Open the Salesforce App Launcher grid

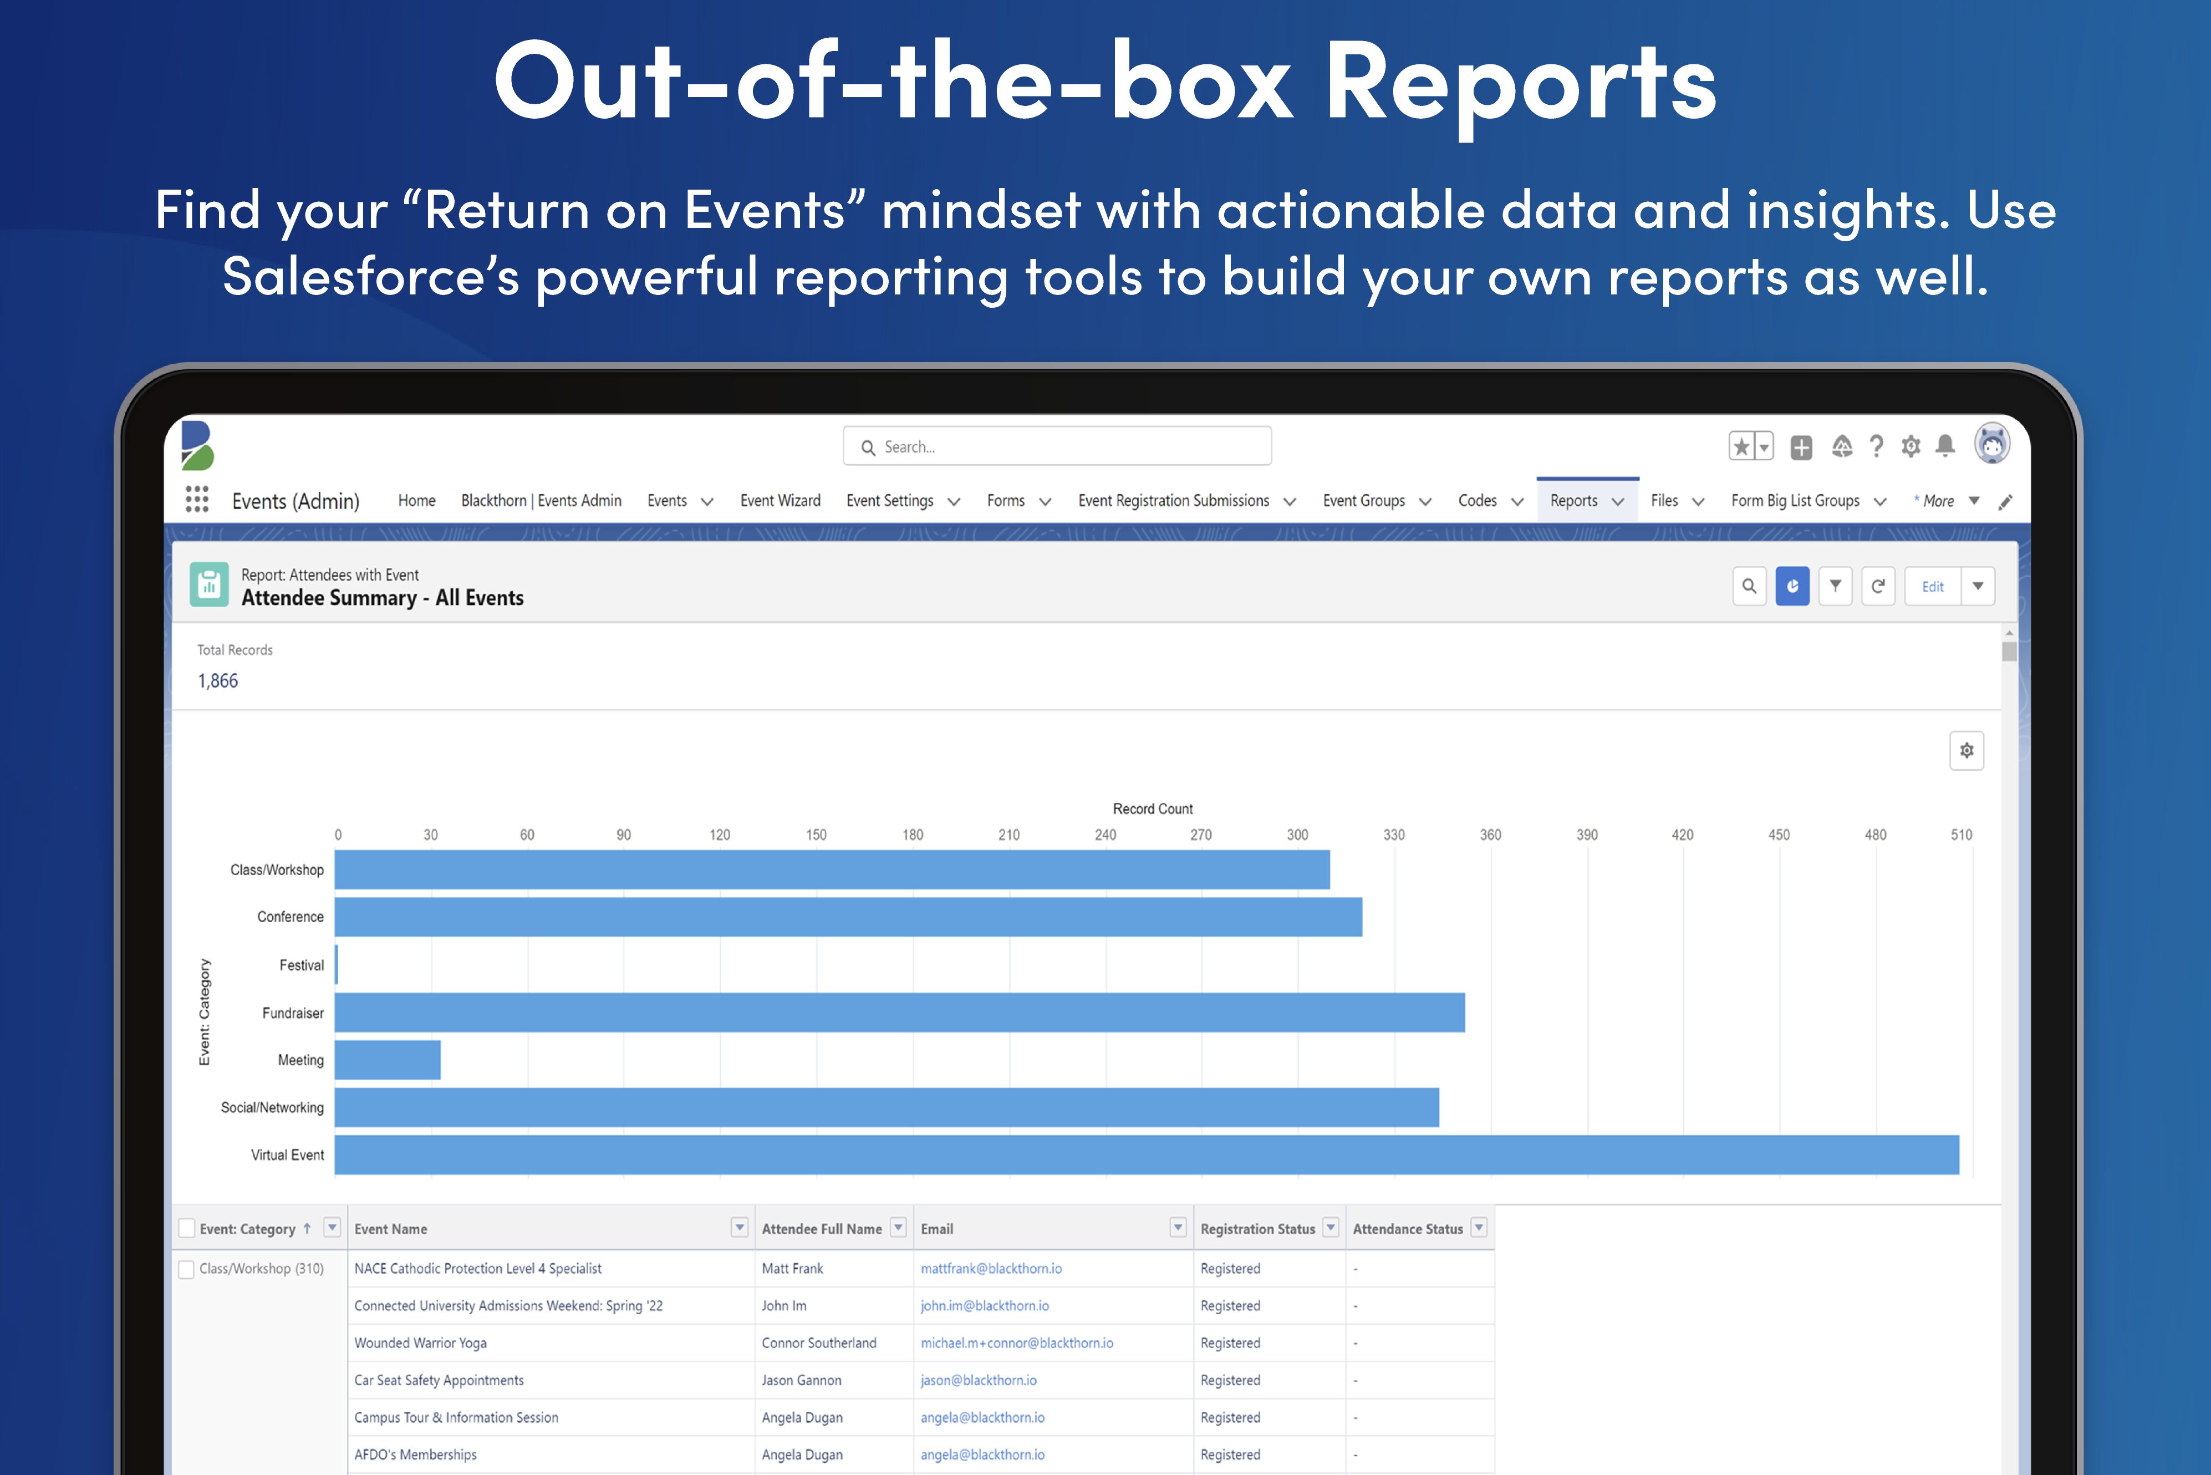(x=197, y=500)
